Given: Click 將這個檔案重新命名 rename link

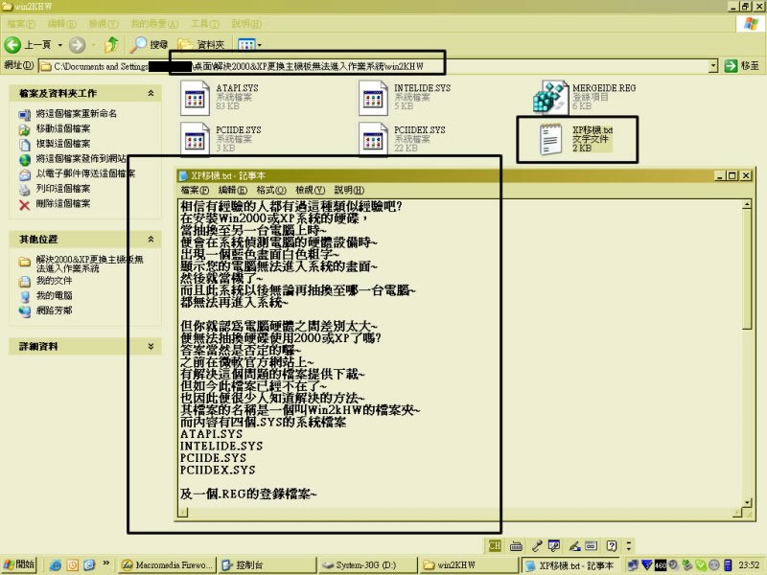Looking at the screenshot, I should (x=77, y=114).
